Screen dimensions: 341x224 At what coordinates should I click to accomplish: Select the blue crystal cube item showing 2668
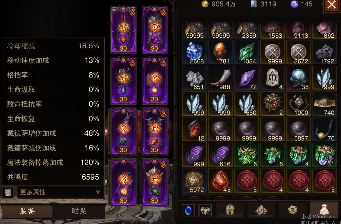(x=194, y=53)
